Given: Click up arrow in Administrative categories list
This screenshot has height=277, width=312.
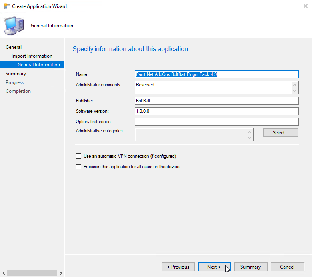Looking at the screenshot, I should [x=250, y=132].
